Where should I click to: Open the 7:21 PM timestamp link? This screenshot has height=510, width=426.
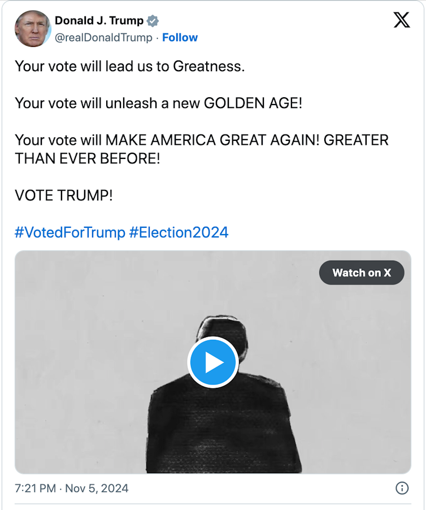(36, 488)
